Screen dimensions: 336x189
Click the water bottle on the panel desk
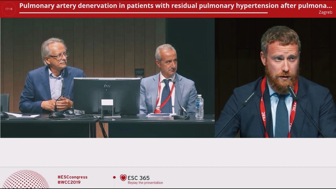[x=199, y=106]
